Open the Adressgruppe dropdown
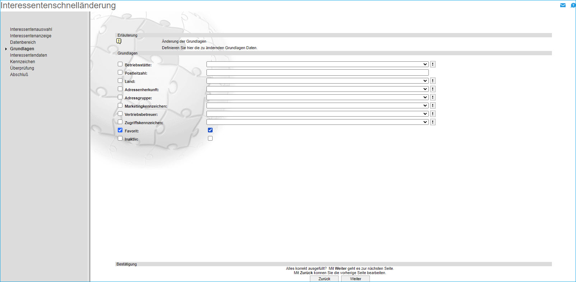This screenshot has height=282, width=576. [x=317, y=97]
